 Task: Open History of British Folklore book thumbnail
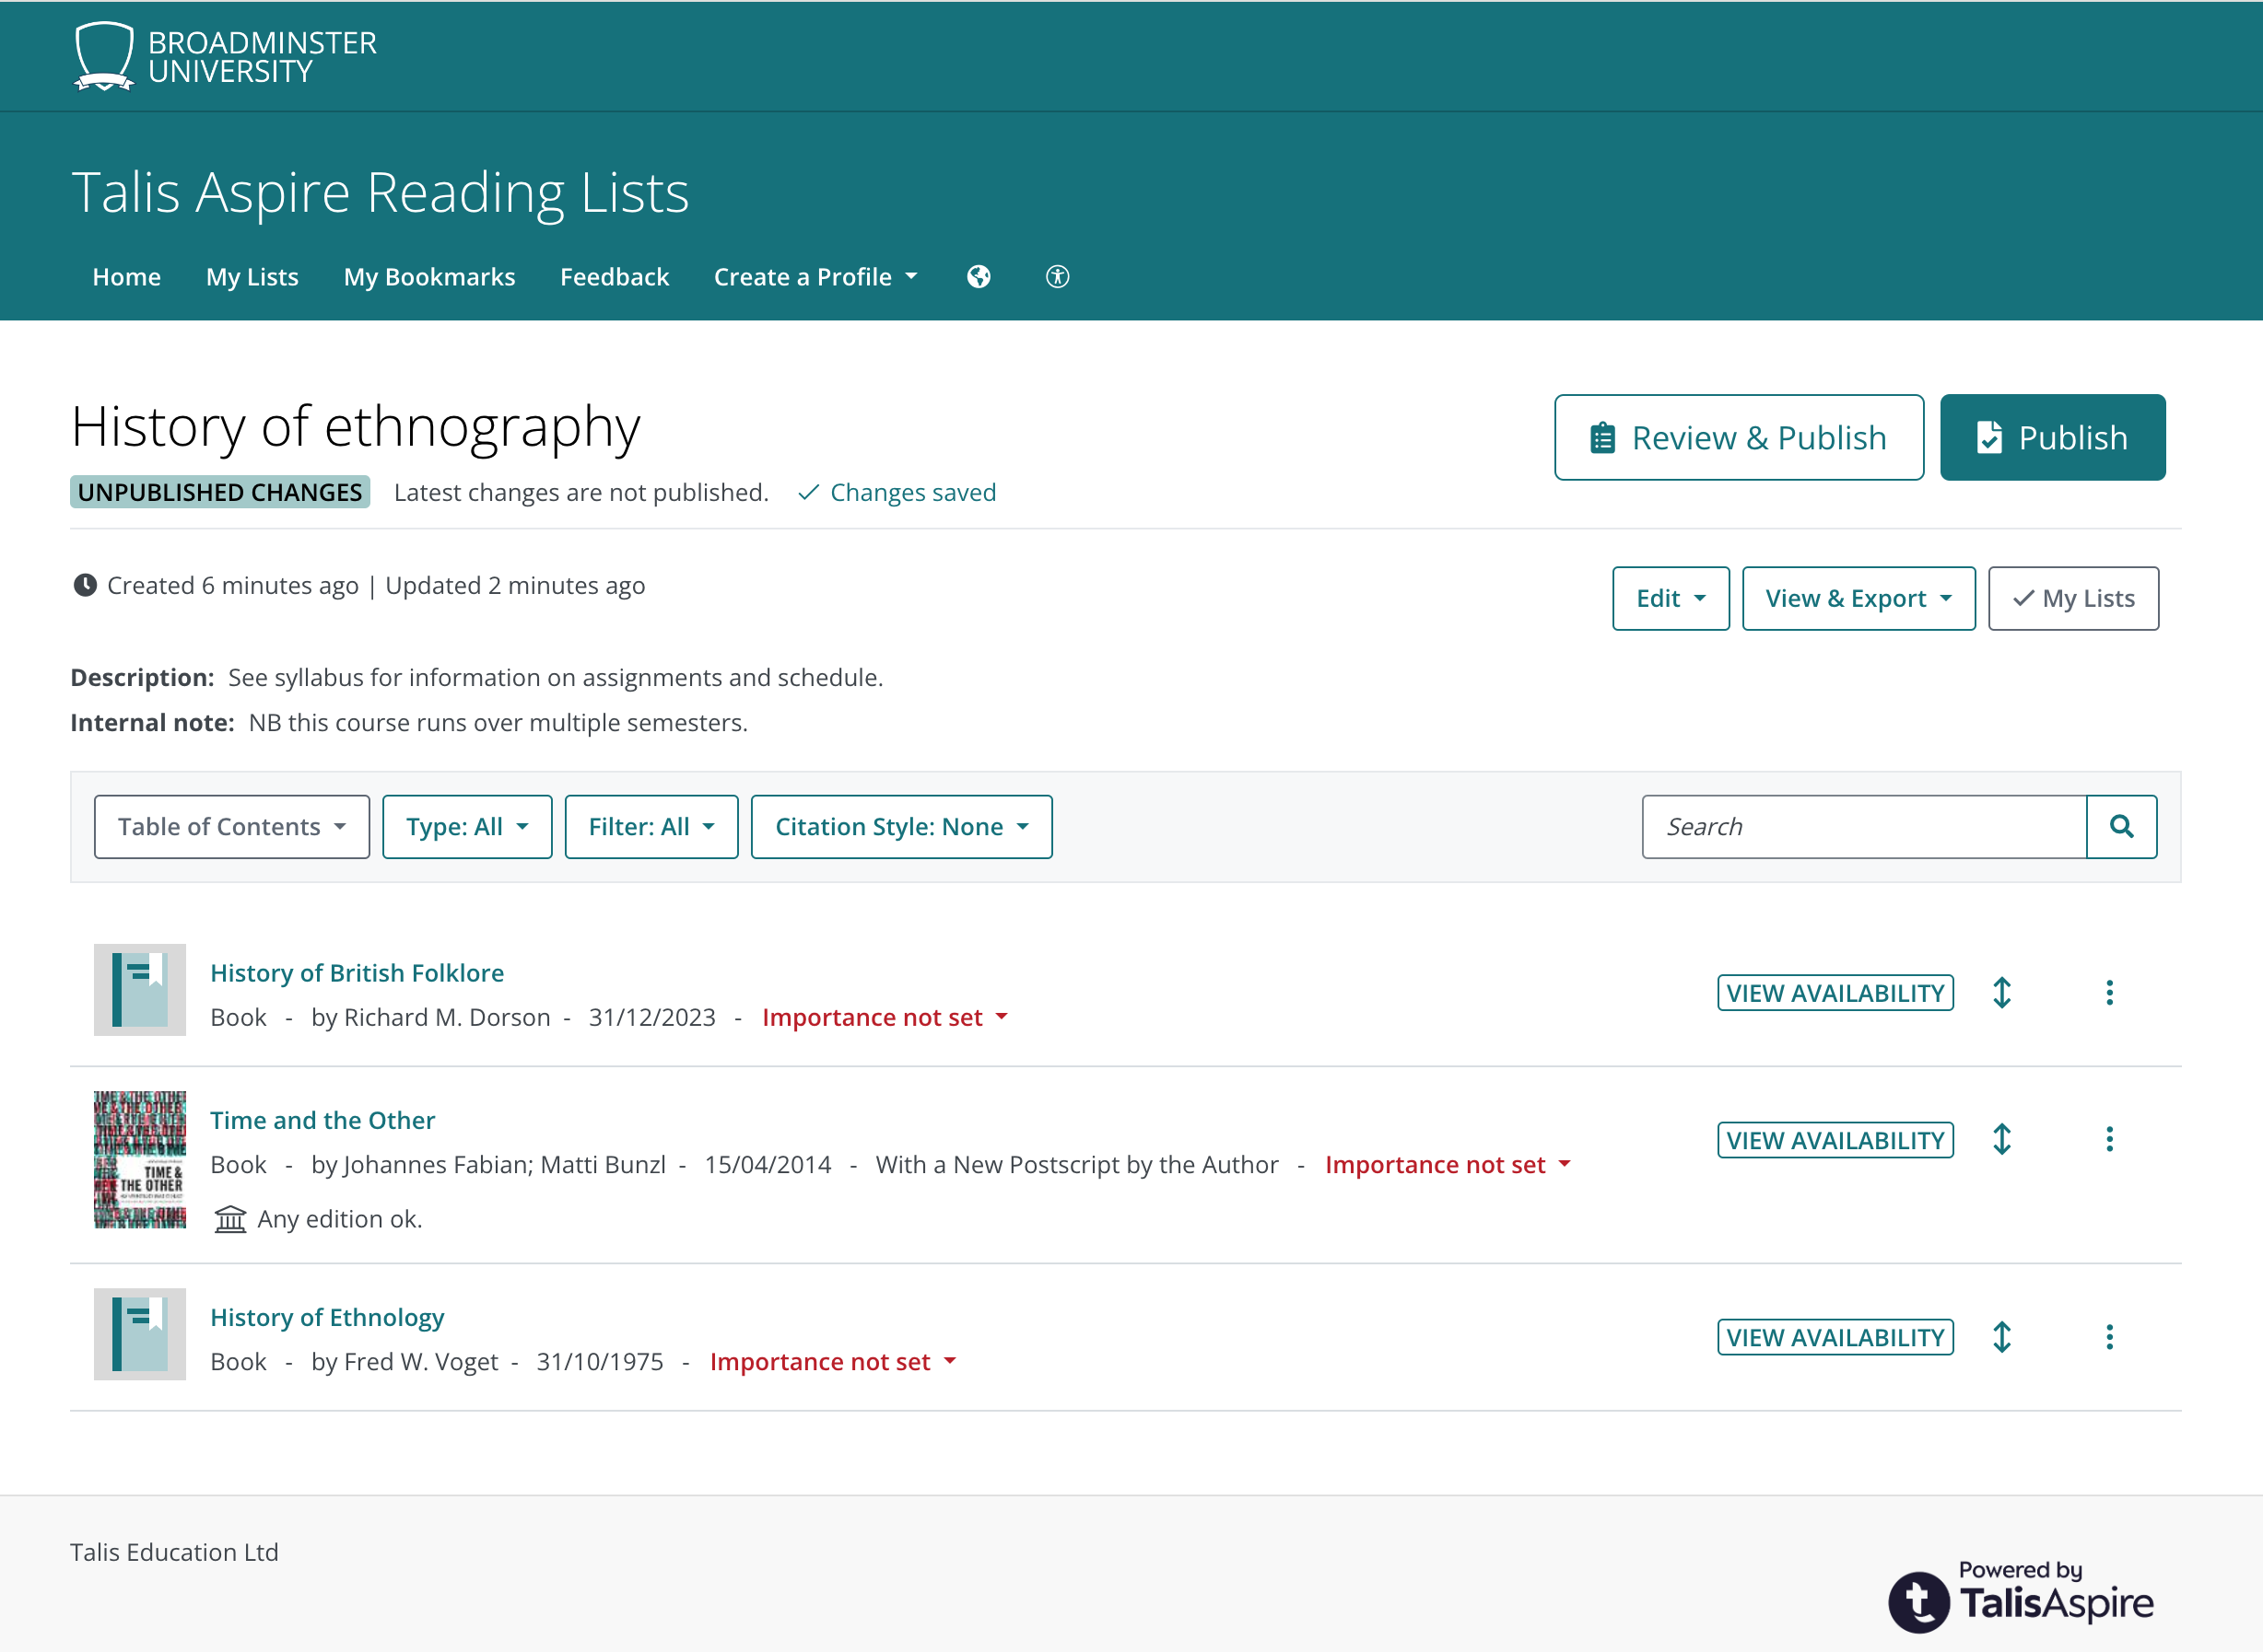pyautogui.click(x=140, y=990)
